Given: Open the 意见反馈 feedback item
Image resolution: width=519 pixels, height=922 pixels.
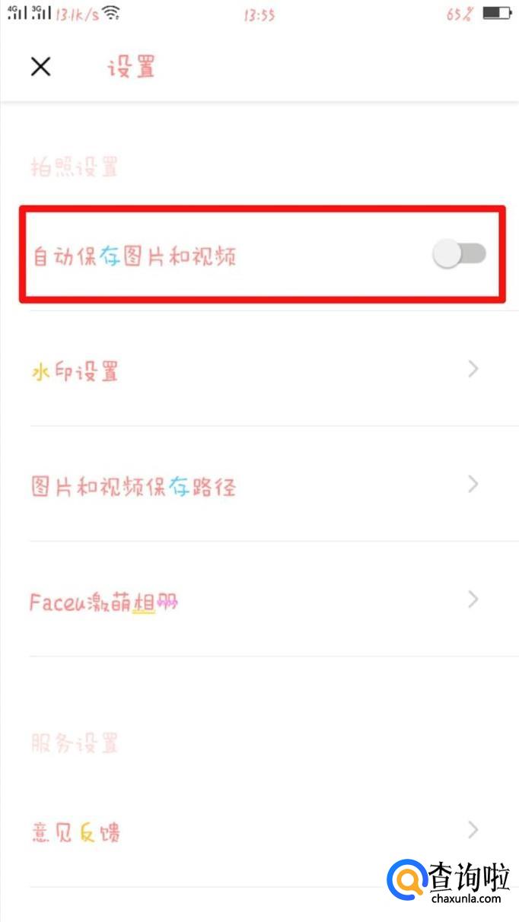Looking at the screenshot, I should pos(259,829).
